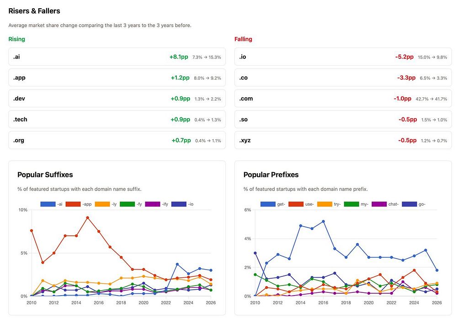
Task: Click the purple chat- legend swatch
Action: coord(380,204)
